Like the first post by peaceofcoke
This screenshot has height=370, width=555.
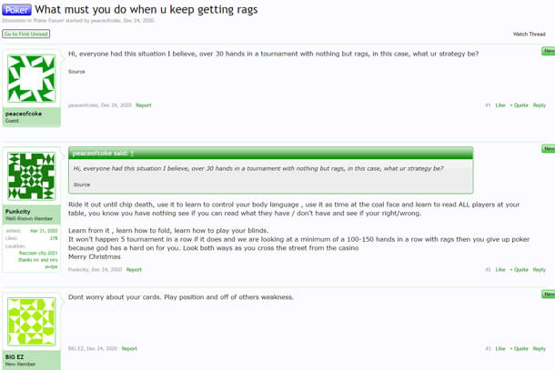(500, 105)
